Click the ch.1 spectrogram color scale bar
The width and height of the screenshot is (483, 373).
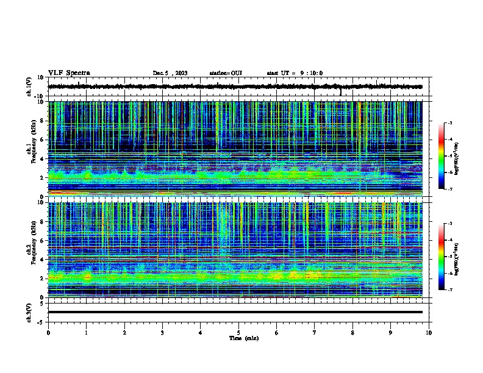coord(442,156)
